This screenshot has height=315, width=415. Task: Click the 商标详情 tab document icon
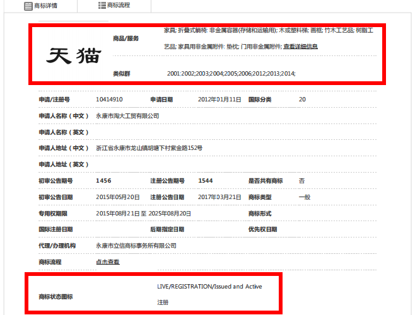28,6
